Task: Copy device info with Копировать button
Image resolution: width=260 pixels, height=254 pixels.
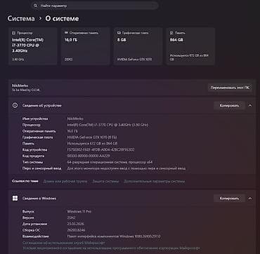Action: click(x=229, y=105)
